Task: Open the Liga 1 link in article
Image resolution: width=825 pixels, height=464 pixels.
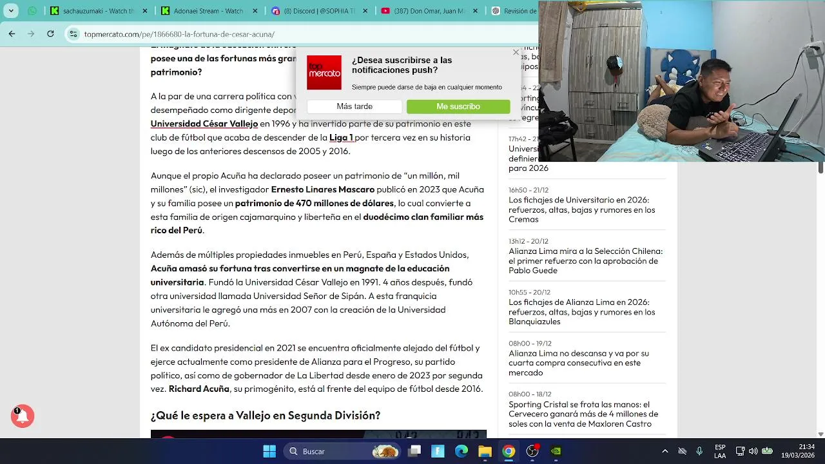Action: (x=342, y=137)
